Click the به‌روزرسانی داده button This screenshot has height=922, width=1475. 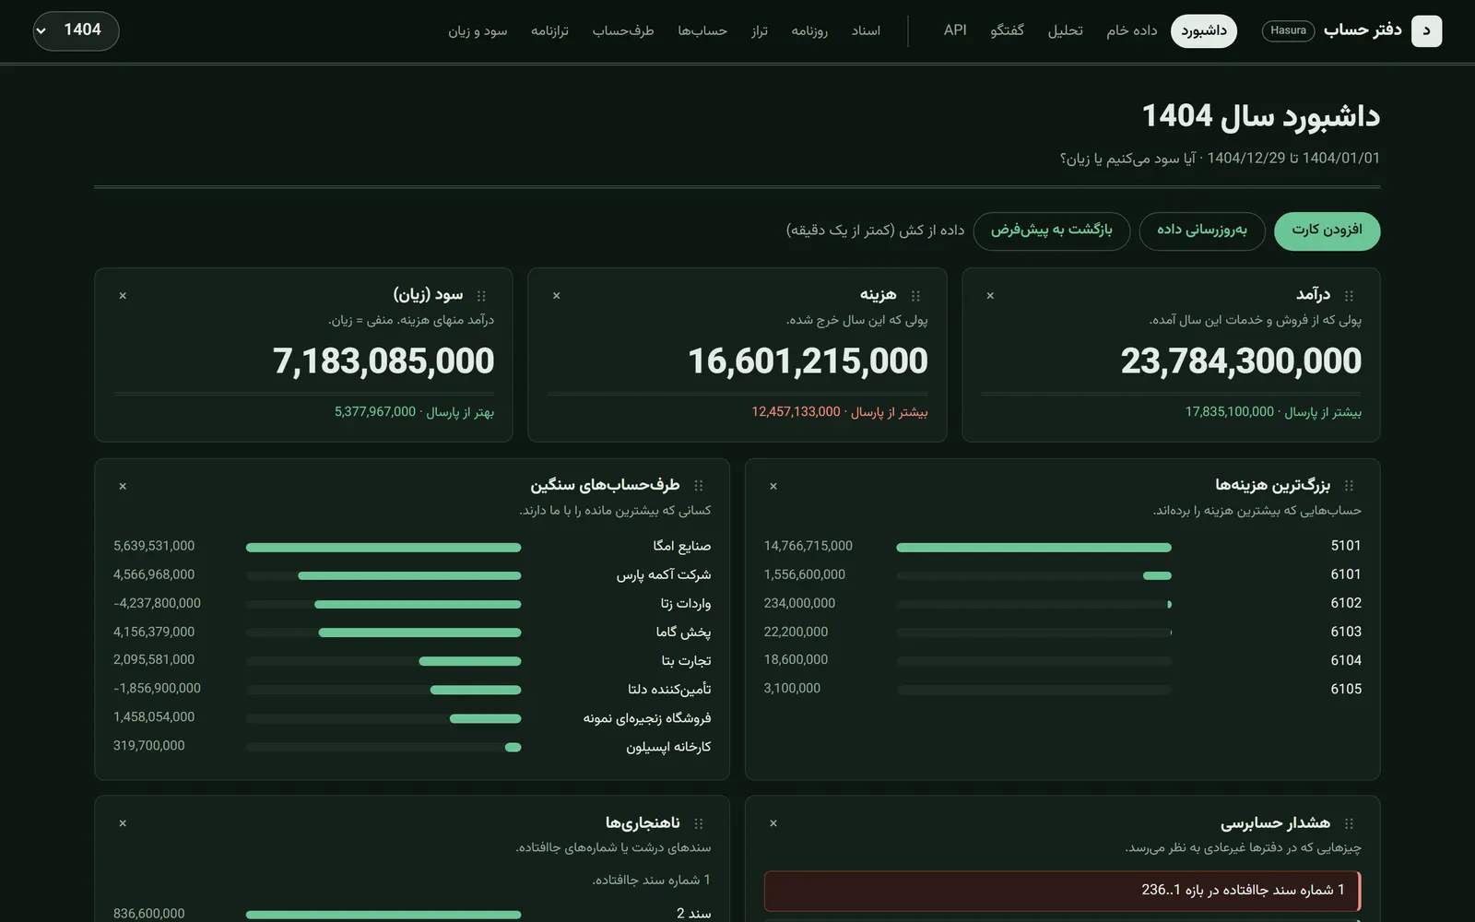pos(1202,230)
